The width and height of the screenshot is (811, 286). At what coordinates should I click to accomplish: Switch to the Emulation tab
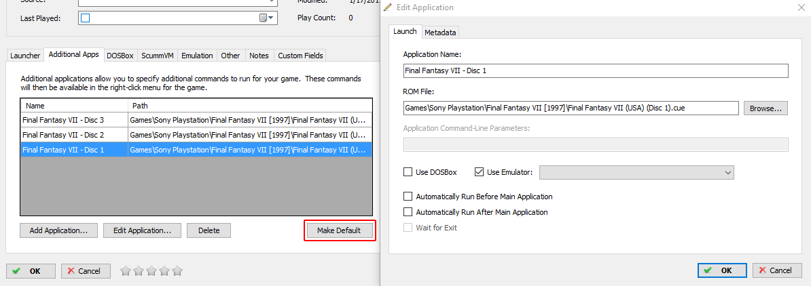[197, 56]
